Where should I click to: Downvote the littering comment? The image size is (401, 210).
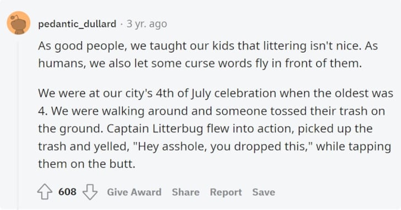tap(90, 192)
